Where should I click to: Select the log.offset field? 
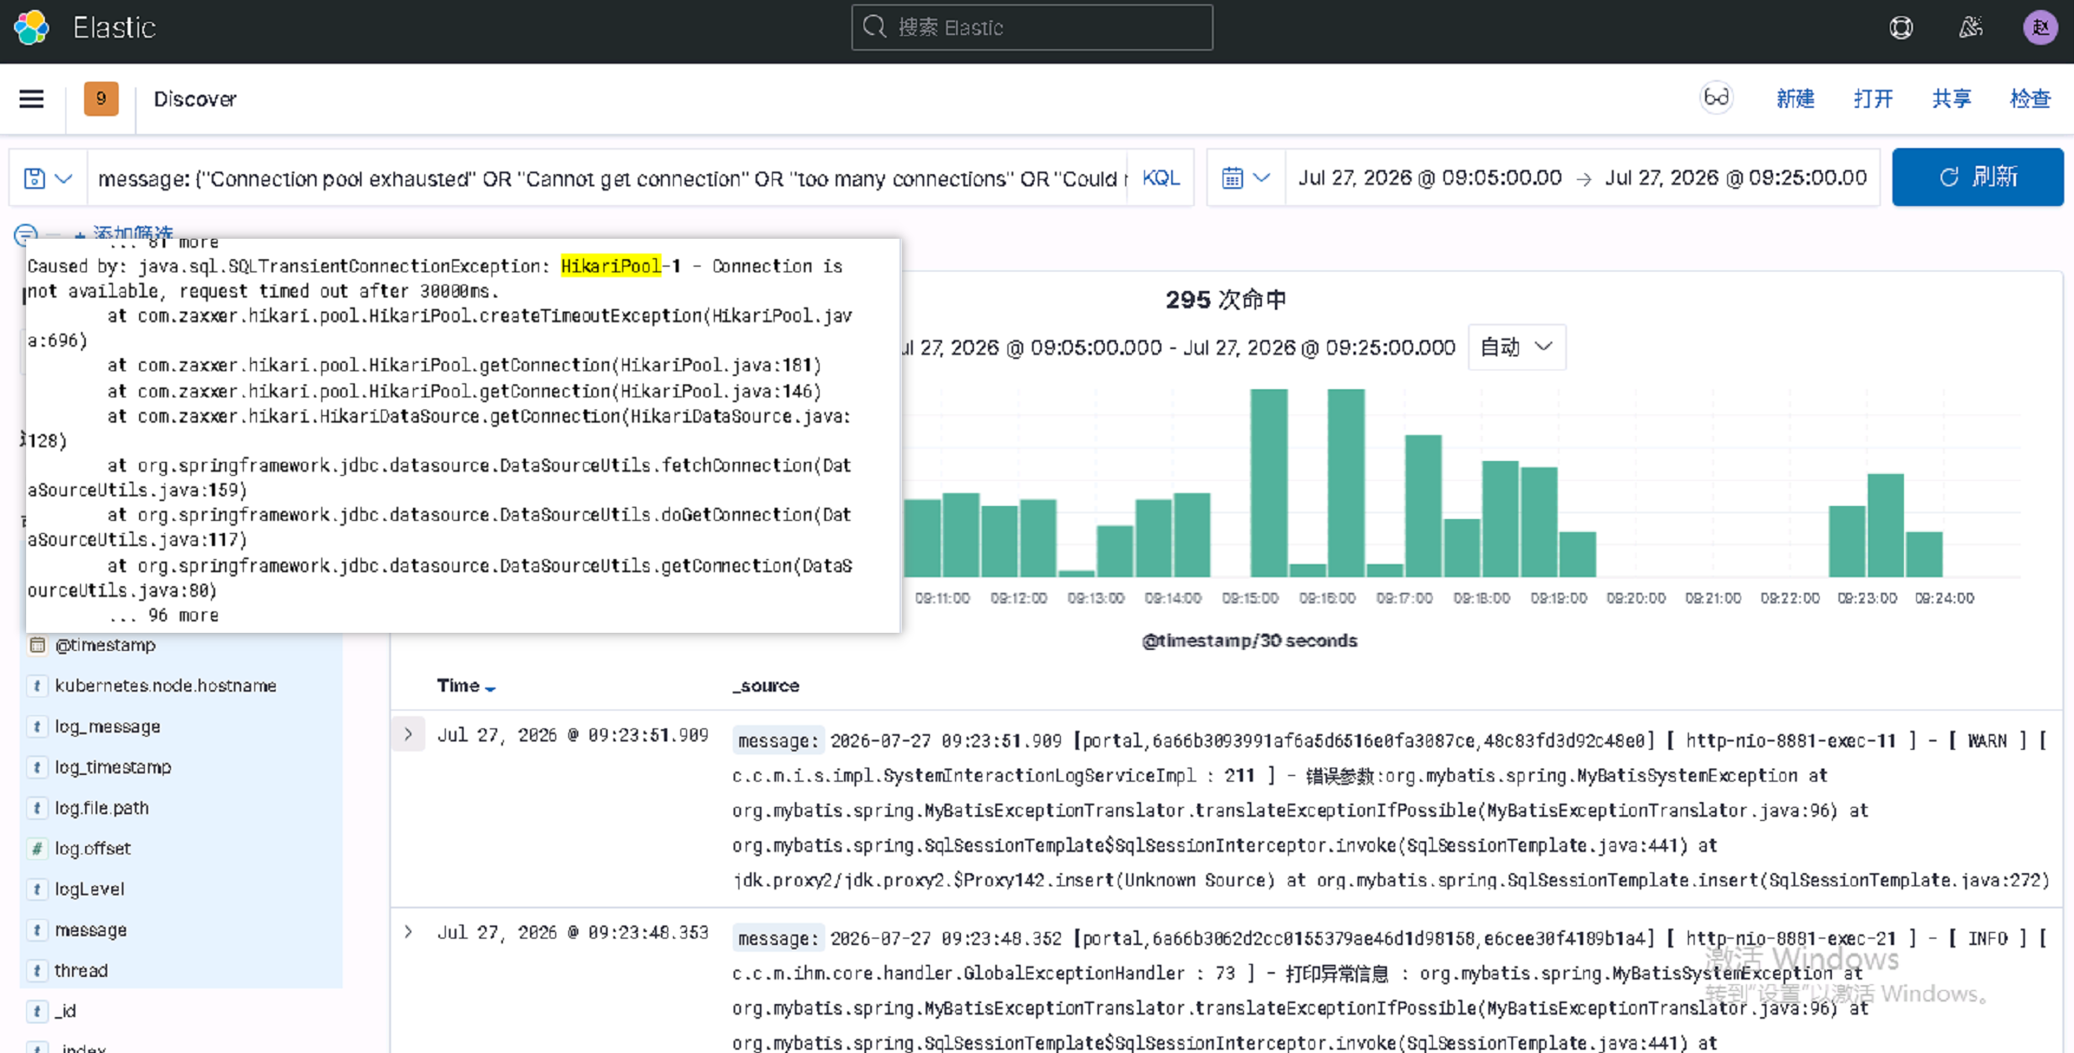92,849
